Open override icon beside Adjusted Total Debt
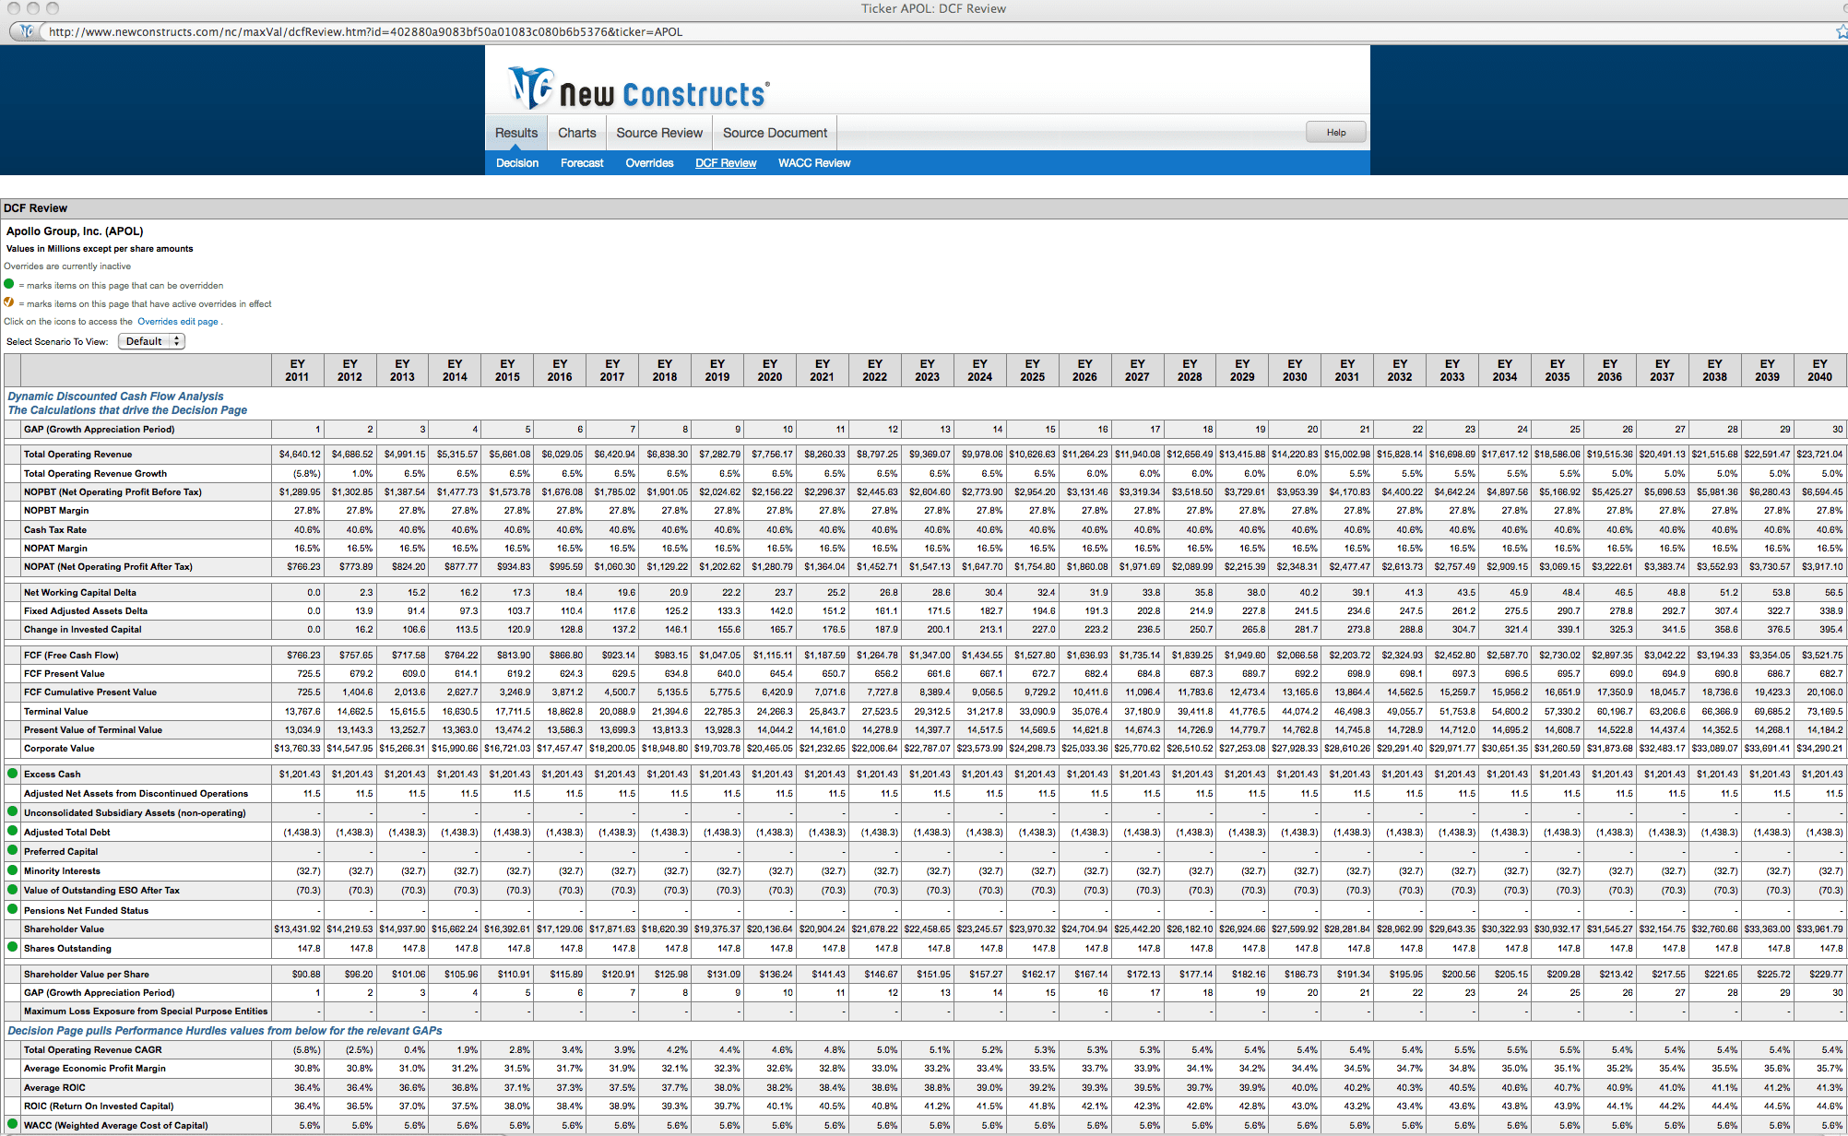Screen dimensions: 1848x1136 pyautogui.click(x=12, y=831)
